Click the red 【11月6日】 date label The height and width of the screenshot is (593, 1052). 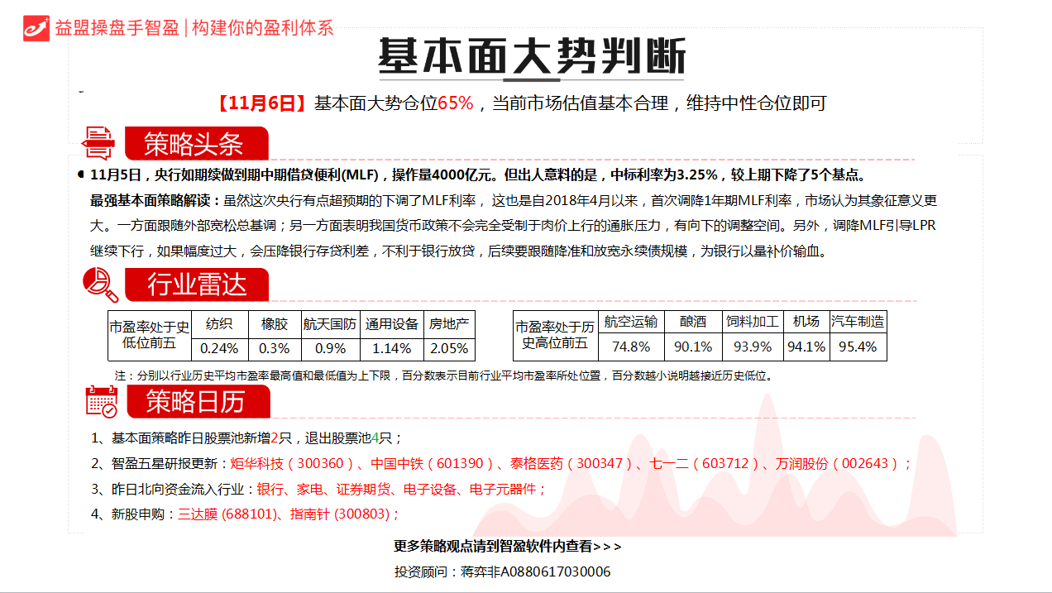coord(262,103)
